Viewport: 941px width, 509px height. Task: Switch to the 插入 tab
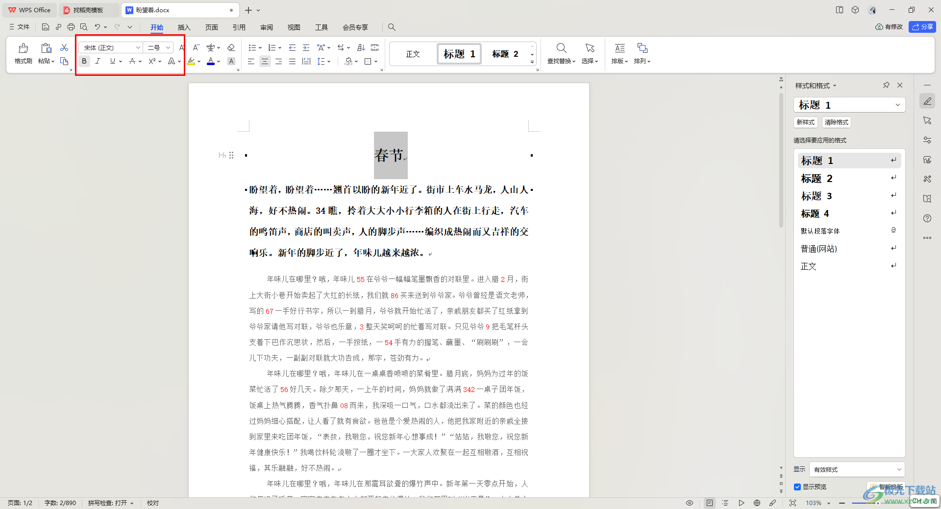pyautogui.click(x=184, y=27)
